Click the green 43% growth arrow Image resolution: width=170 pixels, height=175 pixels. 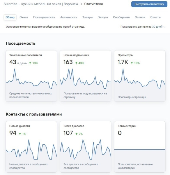[76, 63]
